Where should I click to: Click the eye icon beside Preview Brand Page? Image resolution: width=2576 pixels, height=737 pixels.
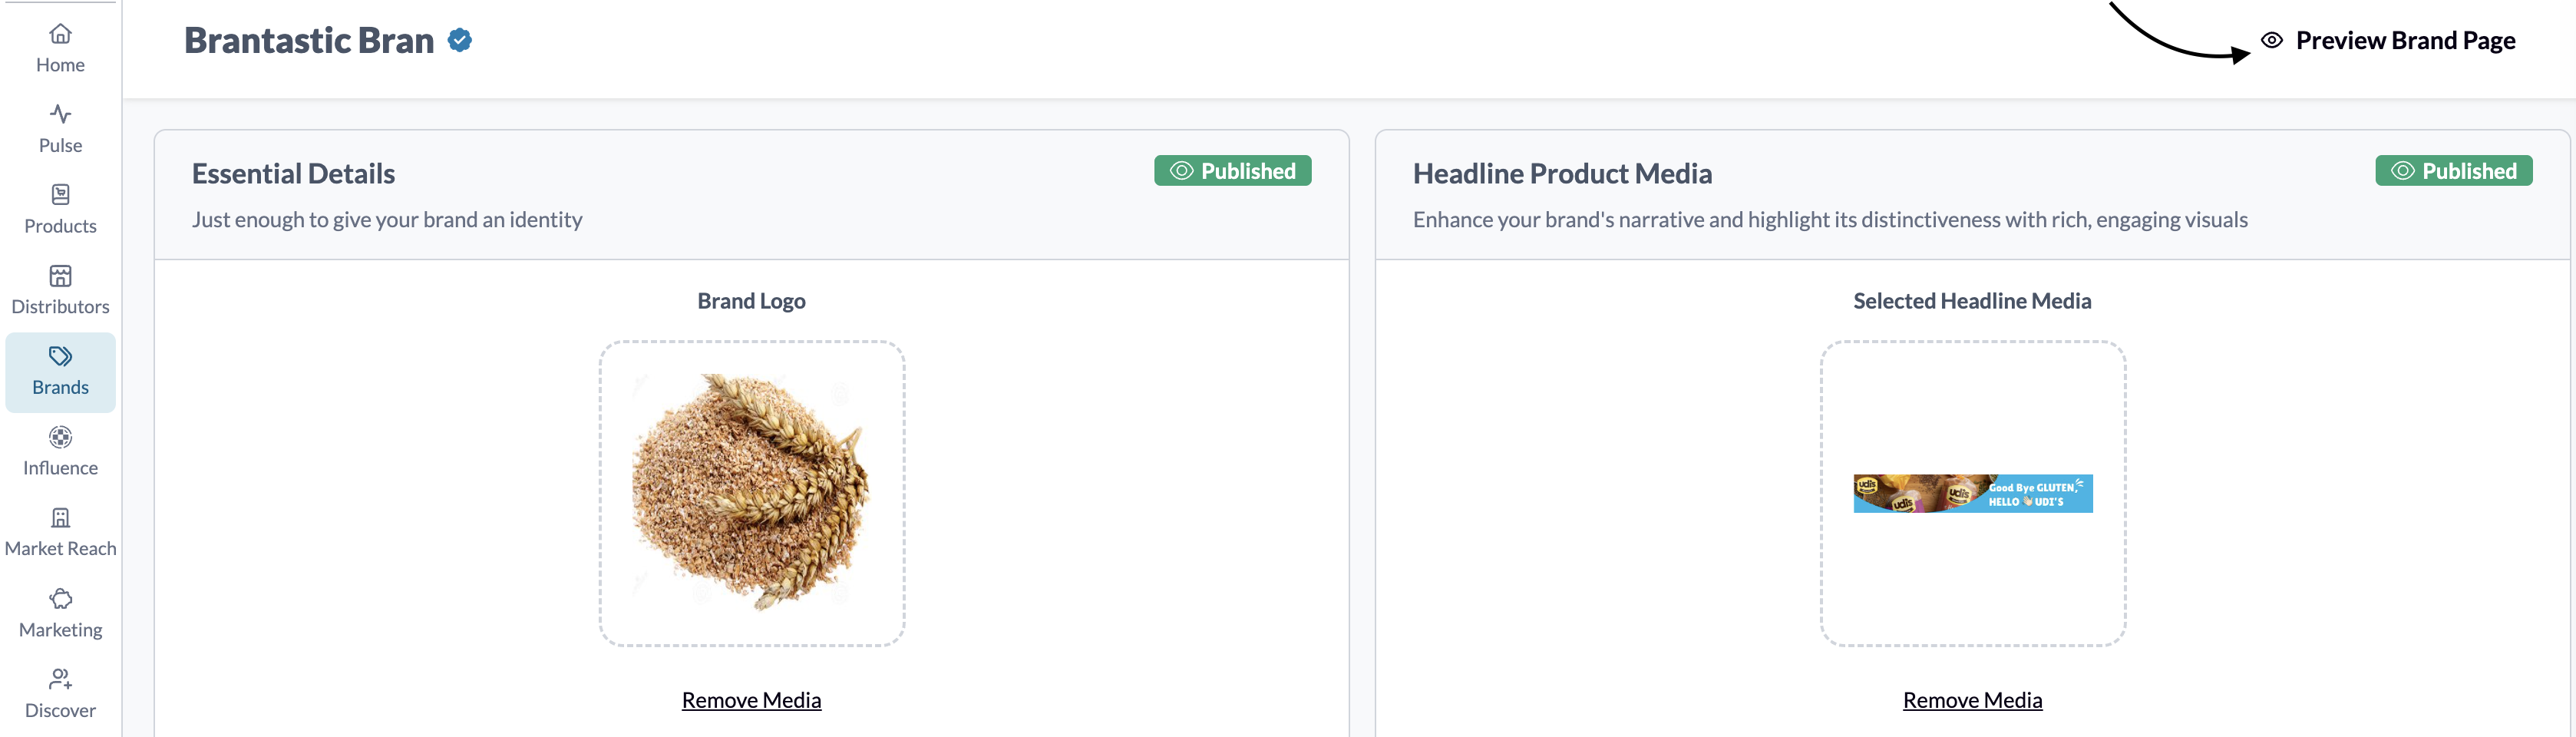coord(2272,40)
